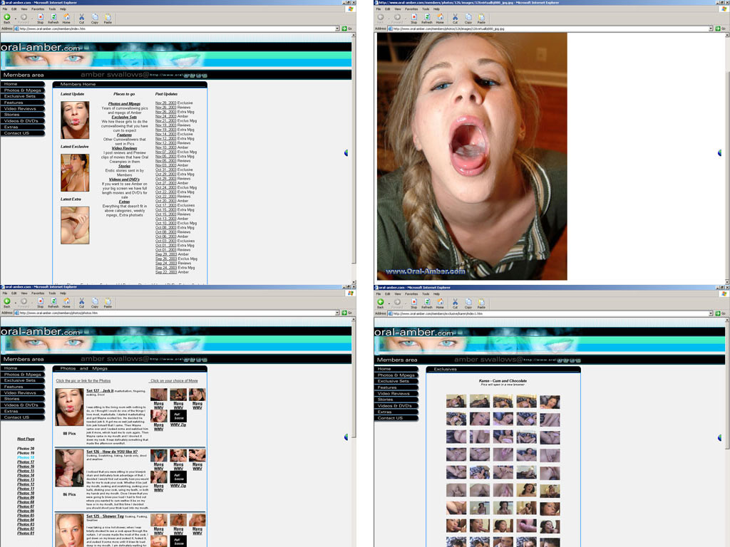Click Next Page link in bottom-left window
The height and width of the screenshot is (547, 730).
26,439
